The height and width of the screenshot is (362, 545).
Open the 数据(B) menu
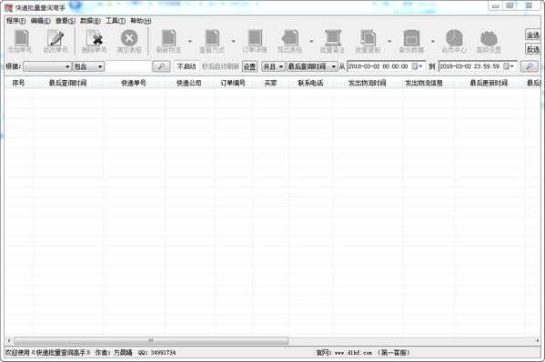click(90, 21)
